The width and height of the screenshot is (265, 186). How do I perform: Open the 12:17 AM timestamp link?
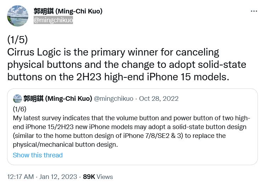click(x=21, y=177)
